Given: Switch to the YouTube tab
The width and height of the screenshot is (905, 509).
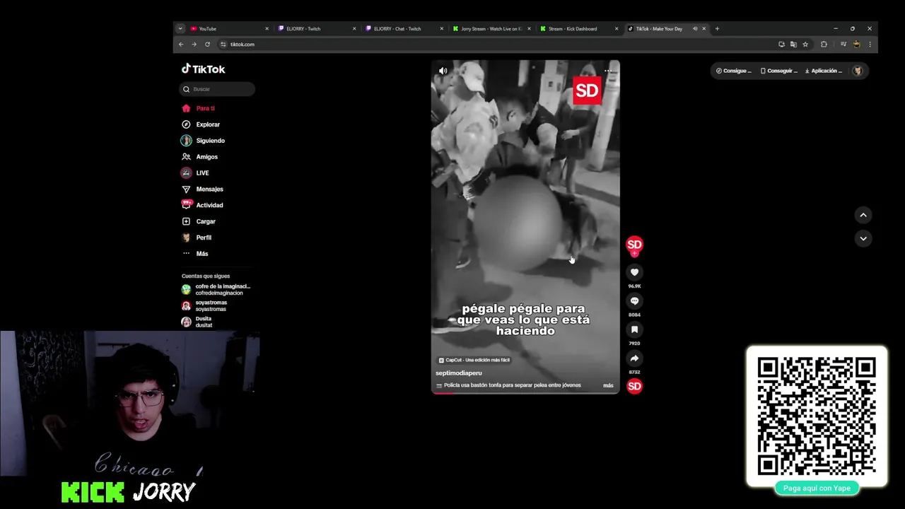Looking at the screenshot, I should point(230,29).
